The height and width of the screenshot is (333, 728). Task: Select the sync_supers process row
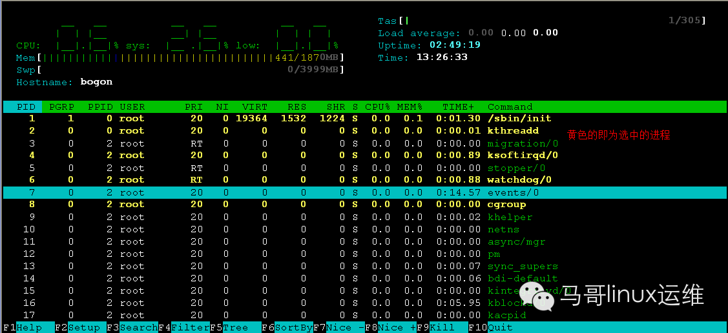point(364,267)
